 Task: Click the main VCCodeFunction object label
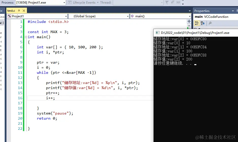click(211, 17)
